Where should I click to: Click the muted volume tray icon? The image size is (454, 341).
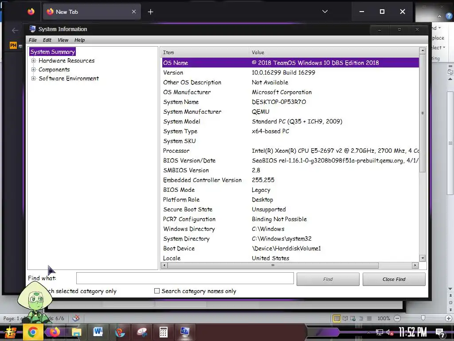click(x=389, y=332)
